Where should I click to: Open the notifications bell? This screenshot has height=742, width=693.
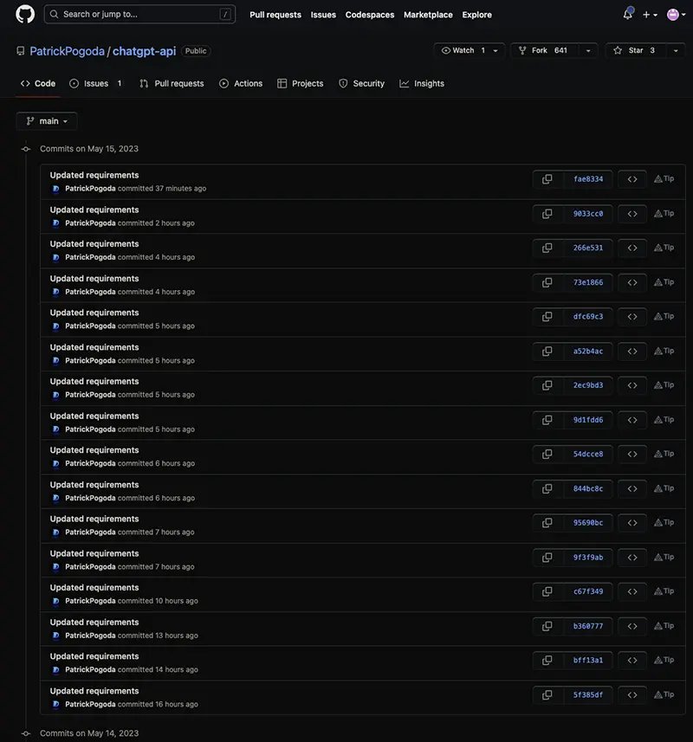pyautogui.click(x=628, y=14)
